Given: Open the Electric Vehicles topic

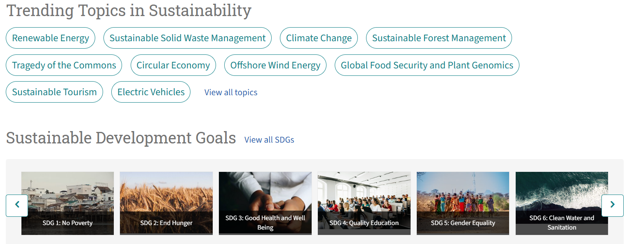Looking at the screenshot, I should click(x=150, y=91).
